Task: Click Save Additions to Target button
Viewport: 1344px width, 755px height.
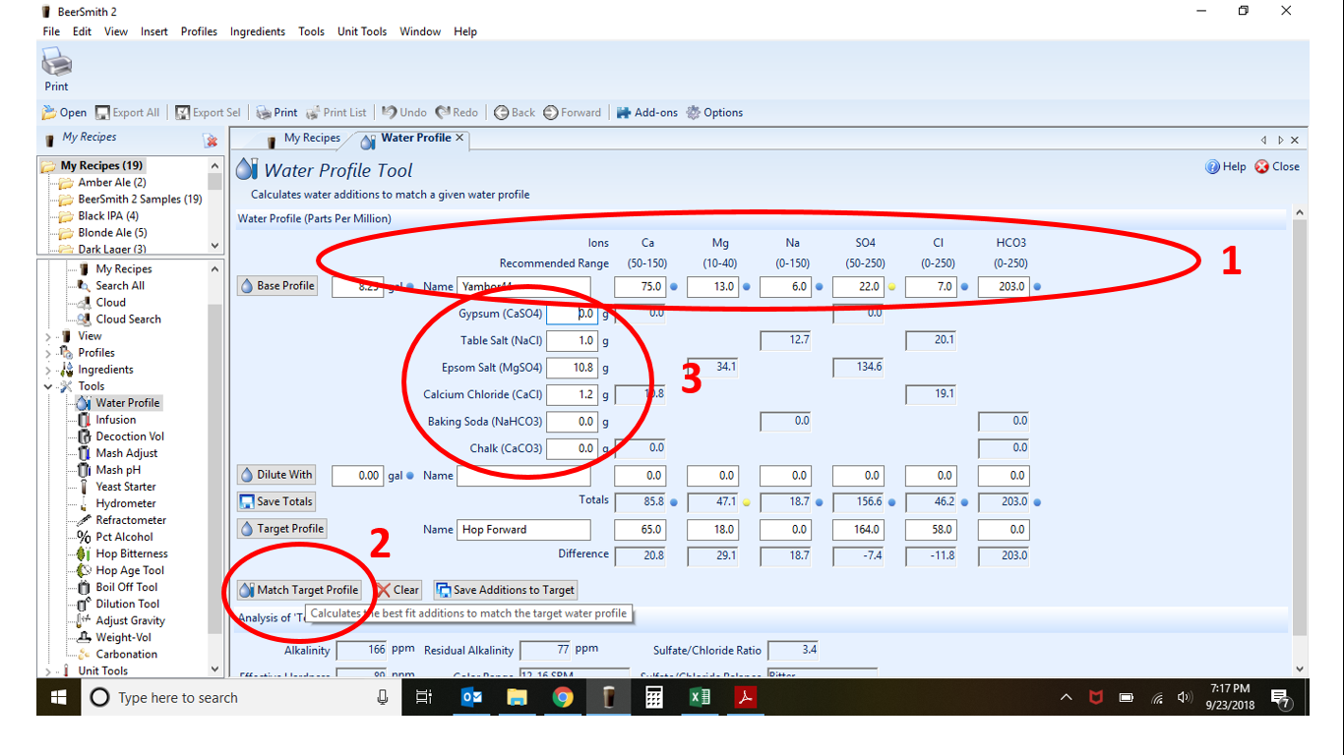Action: click(x=505, y=590)
